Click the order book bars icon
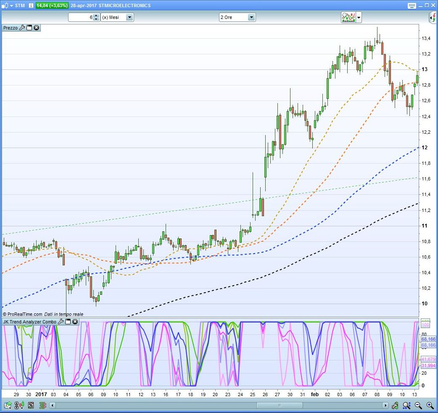This screenshot has width=438, height=413. point(43,405)
